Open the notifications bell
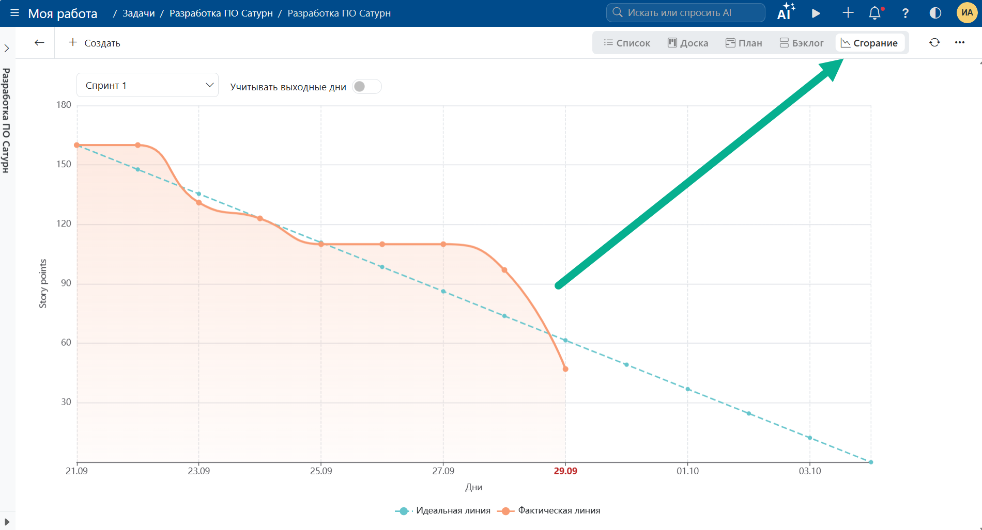The image size is (982, 530). (x=875, y=13)
